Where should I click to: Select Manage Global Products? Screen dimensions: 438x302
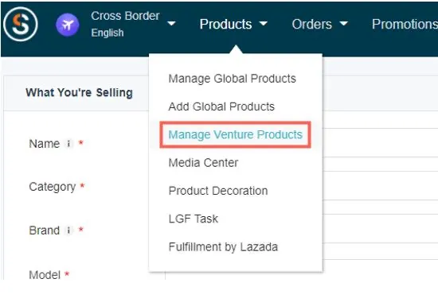pos(232,79)
